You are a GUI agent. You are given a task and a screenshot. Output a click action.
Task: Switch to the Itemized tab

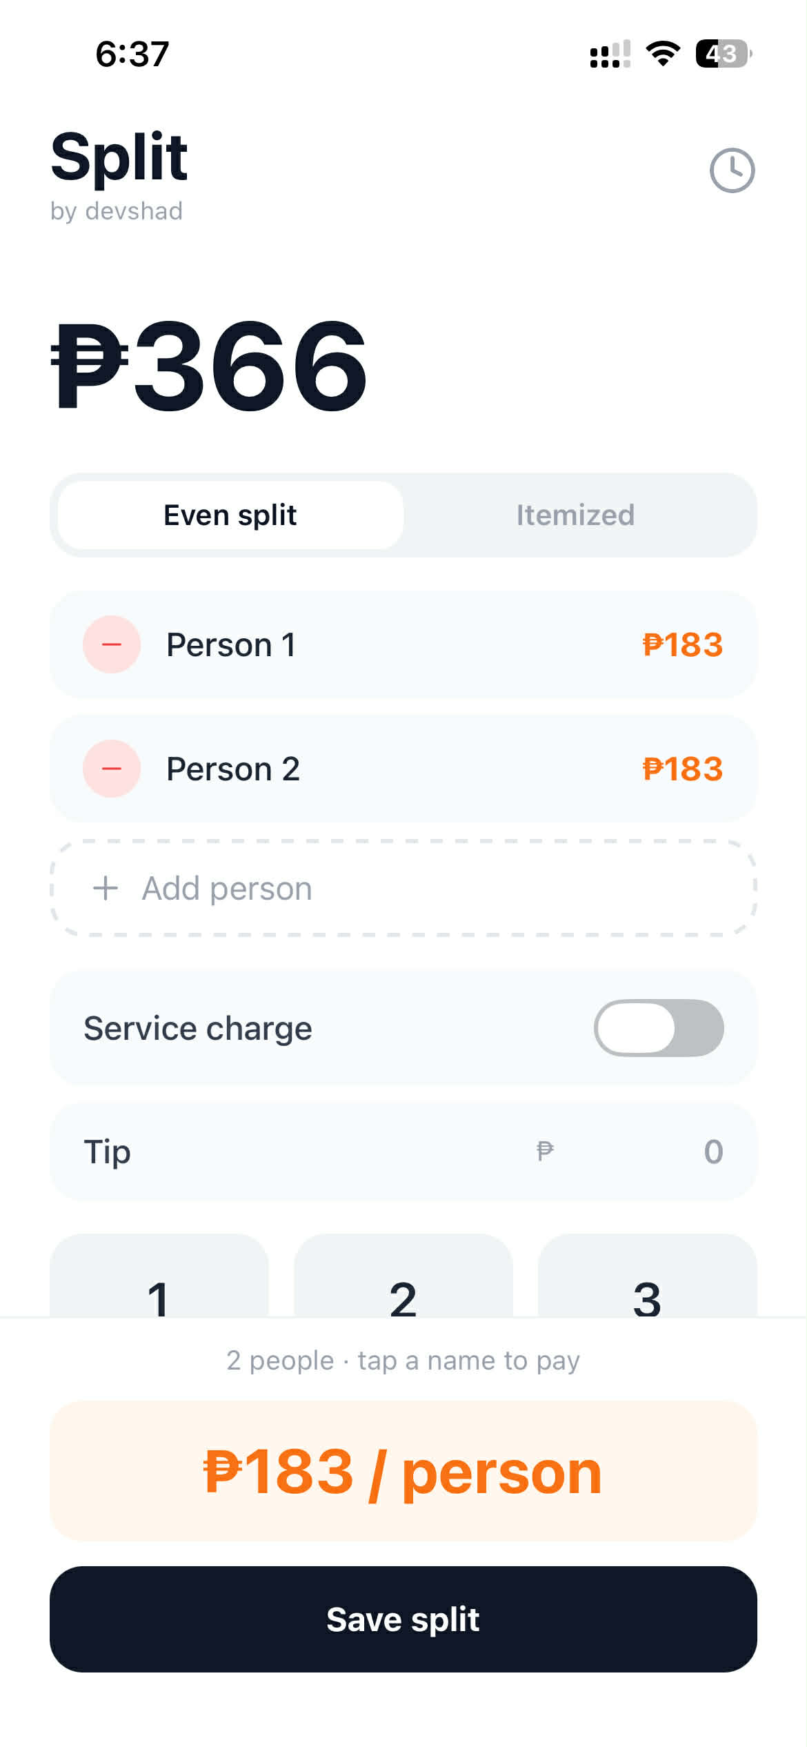576,515
